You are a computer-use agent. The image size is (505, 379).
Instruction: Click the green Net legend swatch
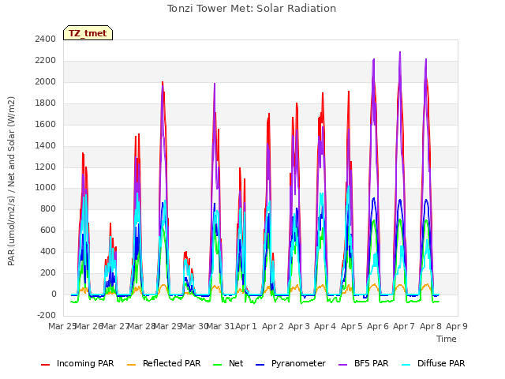(218, 365)
